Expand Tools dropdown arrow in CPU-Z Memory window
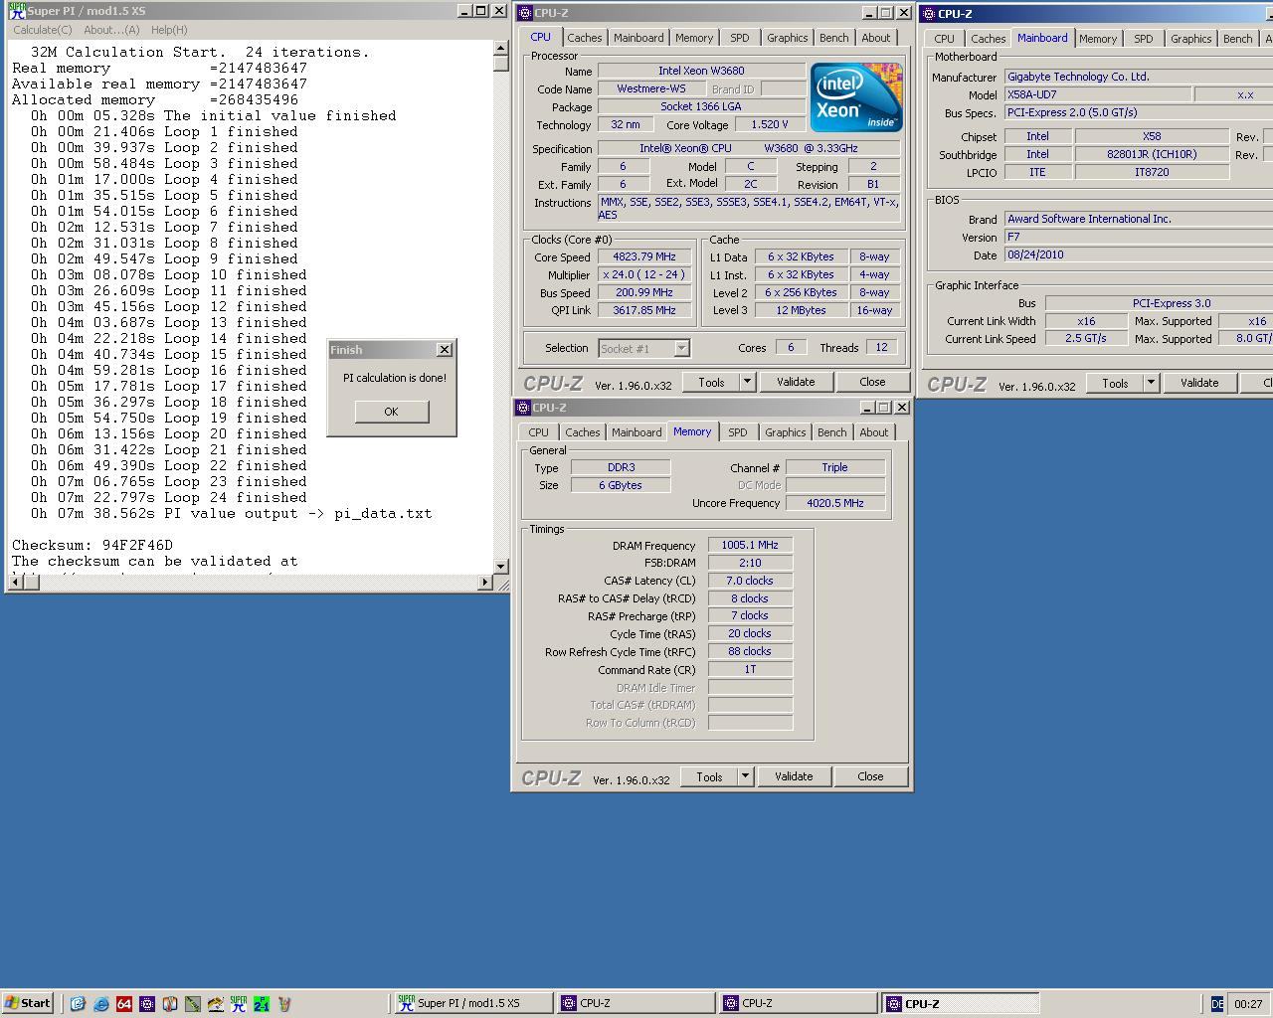 [745, 776]
